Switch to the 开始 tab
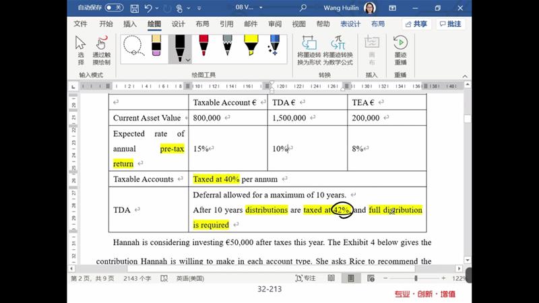 pos(106,24)
